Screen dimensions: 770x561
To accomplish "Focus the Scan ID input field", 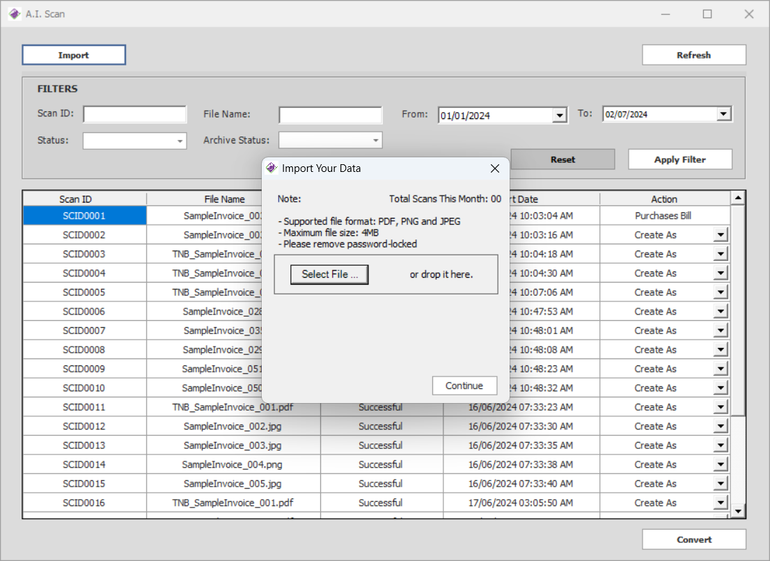I will pyautogui.click(x=135, y=114).
